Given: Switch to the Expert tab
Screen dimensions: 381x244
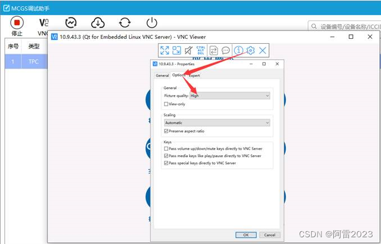Looking at the screenshot, I should (x=194, y=75).
